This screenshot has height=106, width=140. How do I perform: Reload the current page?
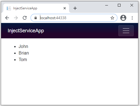pos(25,18)
